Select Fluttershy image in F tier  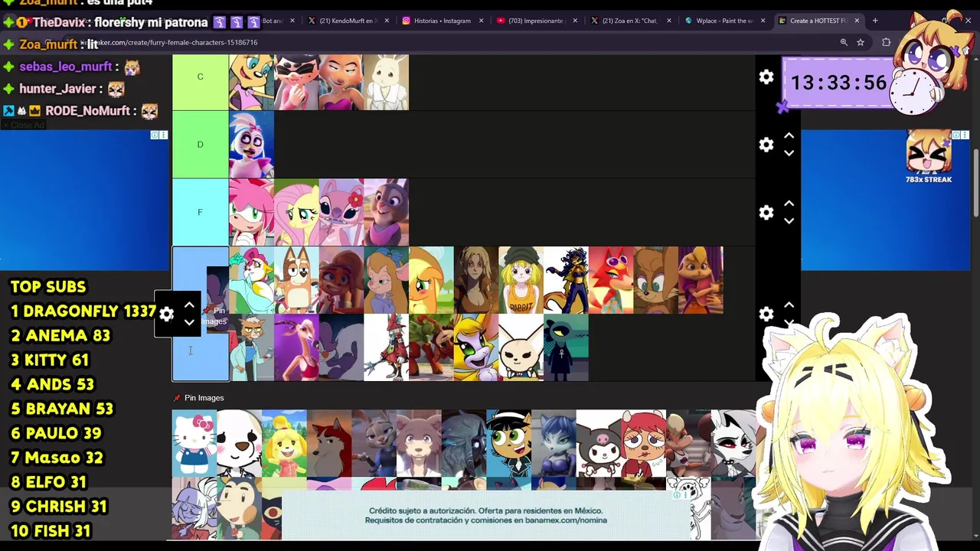coord(296,212)
